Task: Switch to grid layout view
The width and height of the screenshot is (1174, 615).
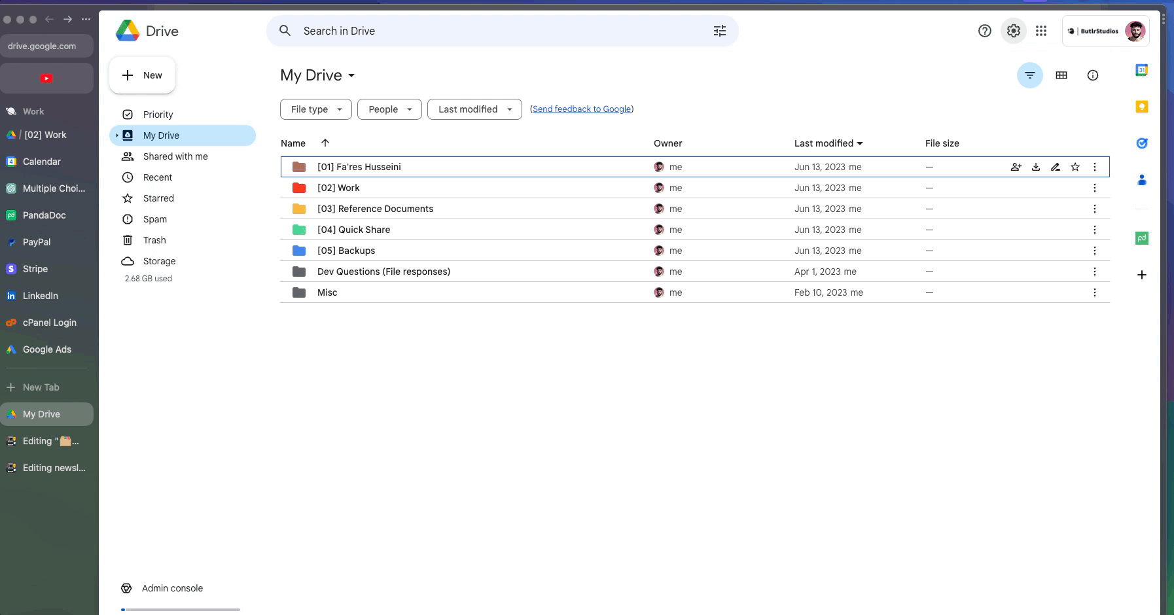Action: (x=1061, y=75)
